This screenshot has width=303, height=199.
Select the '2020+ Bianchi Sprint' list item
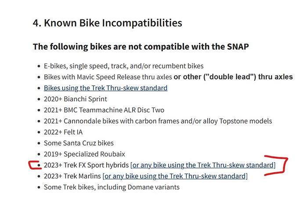(76, 99)
